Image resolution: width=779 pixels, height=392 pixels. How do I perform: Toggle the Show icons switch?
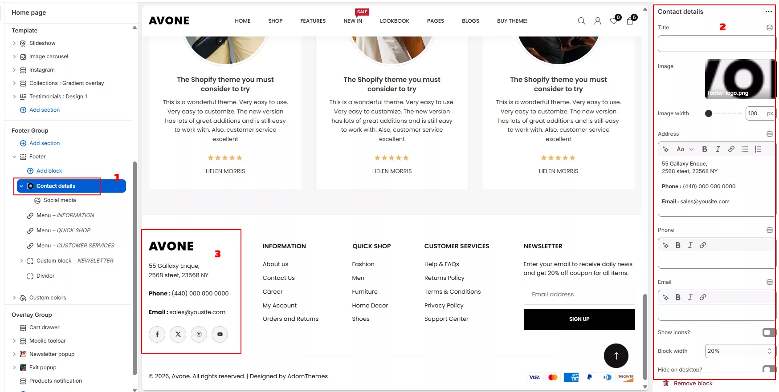click(769, 332)
